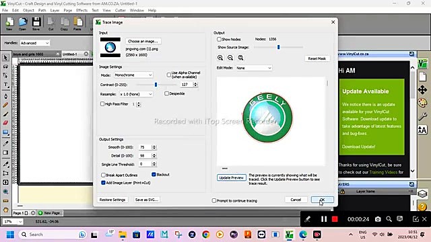The height and width of the screenshot is (242, 431).
Task: Enable Use Alpha Channel checkbox
Action: 169,75
